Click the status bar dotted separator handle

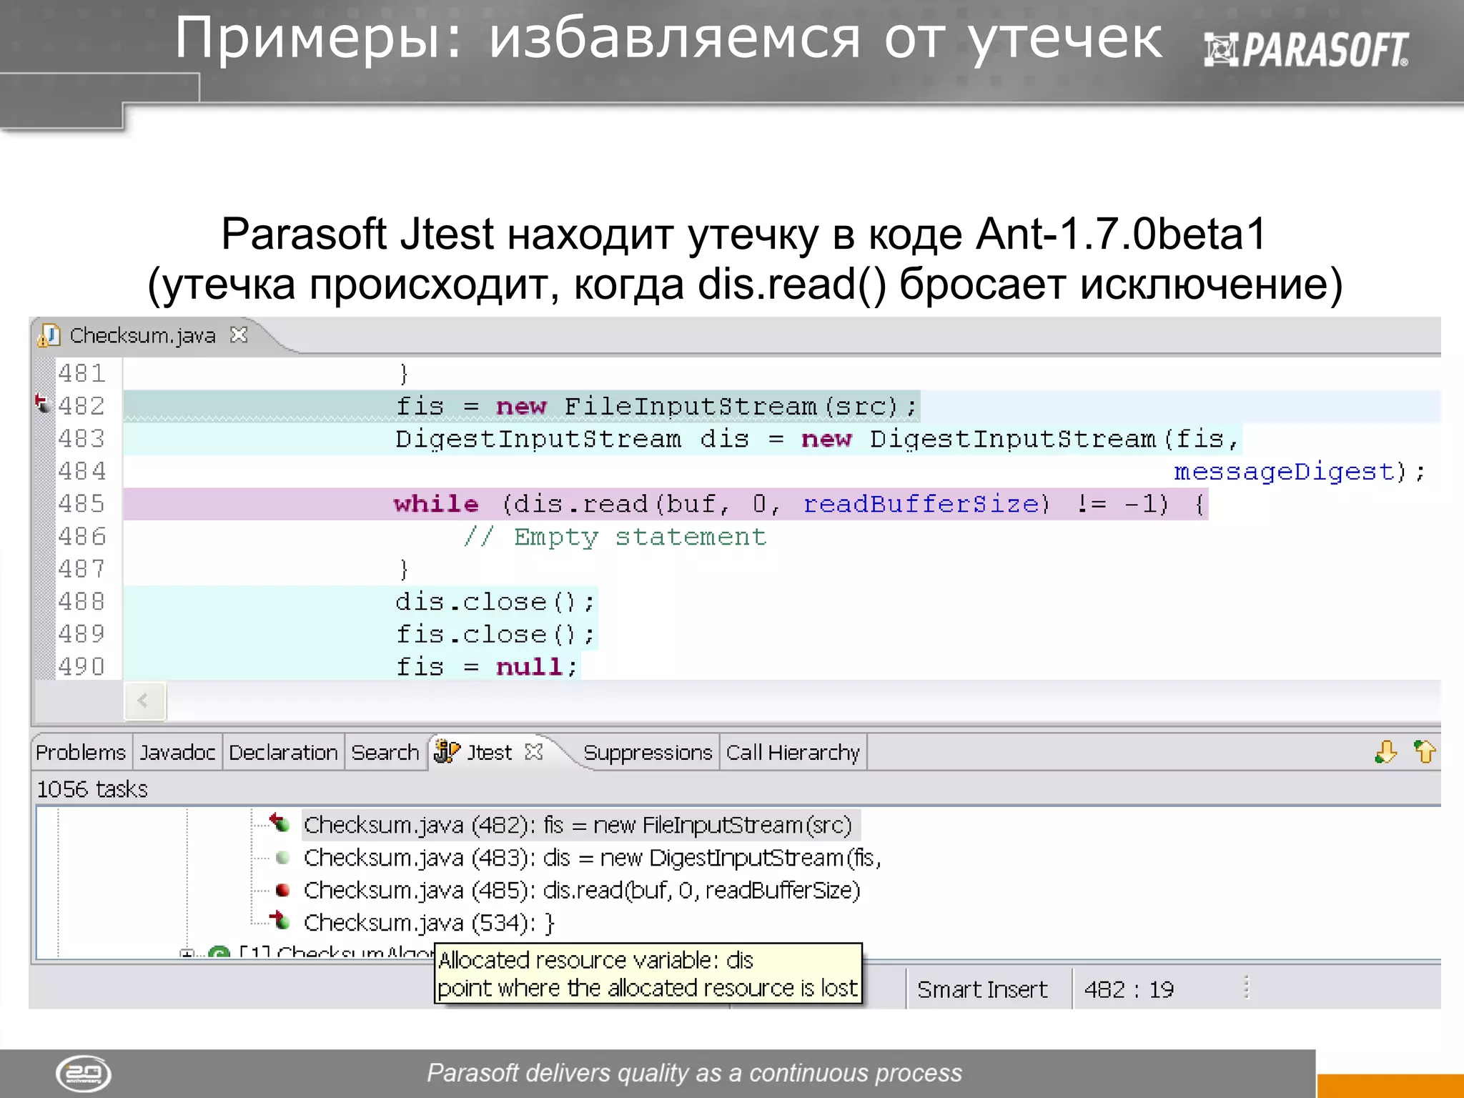[1246, 987]
